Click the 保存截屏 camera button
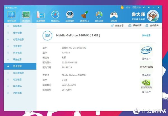 pyautogui.click(x=135, y=25)
